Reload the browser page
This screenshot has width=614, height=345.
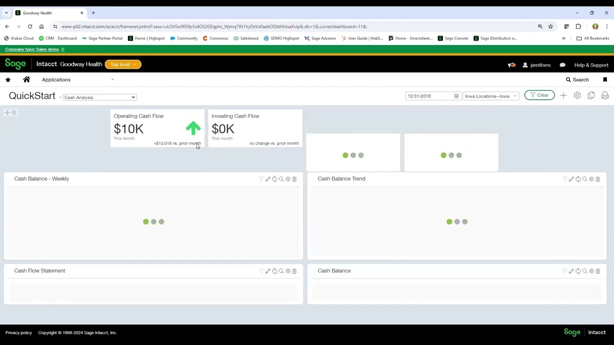coord(30,26)
